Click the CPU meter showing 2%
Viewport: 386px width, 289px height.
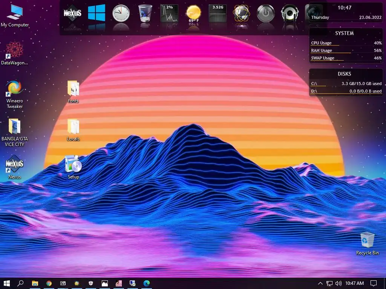[x=169, y=14]
